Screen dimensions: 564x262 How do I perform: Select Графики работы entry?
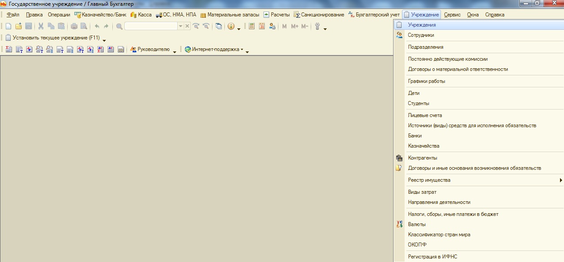coord(479,81)
